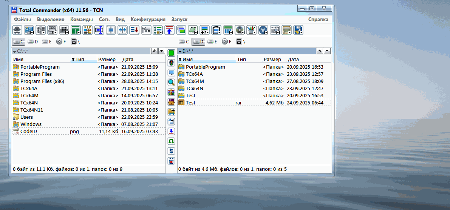Click the floppy disk with wrench icon
The height and width of the screenshot is (210, 450).
point(298,30)
